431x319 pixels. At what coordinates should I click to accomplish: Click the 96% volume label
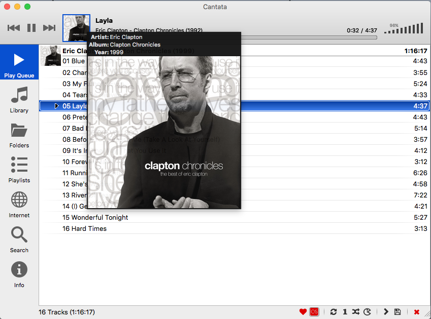tap(394, 25)
